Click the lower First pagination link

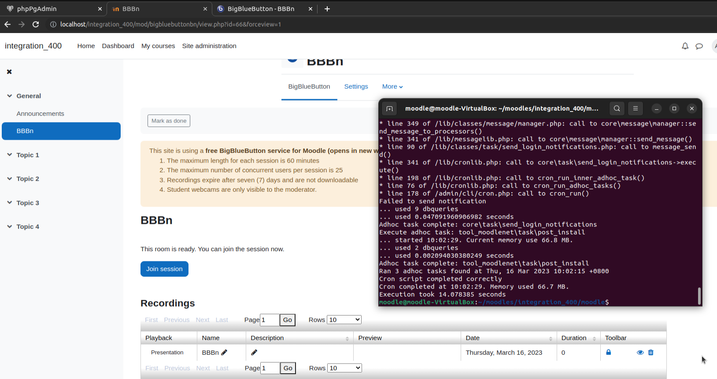152,368
